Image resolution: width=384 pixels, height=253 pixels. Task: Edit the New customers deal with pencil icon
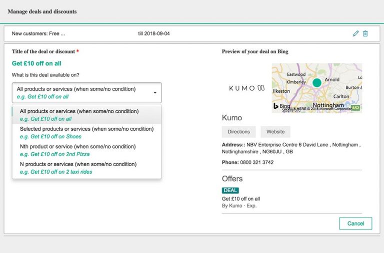pos(355,33)
